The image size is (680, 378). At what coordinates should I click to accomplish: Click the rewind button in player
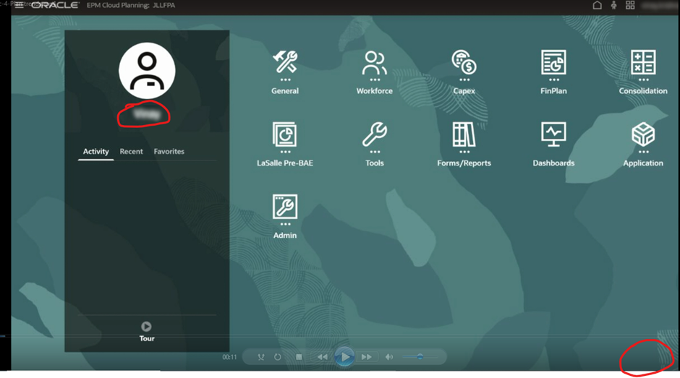322,357
